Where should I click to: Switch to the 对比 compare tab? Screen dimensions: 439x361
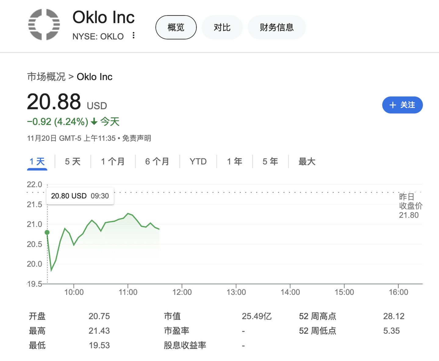pos(222,27)
